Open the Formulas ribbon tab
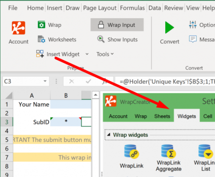This screenshot has height=177, width=215. point(132,8)
